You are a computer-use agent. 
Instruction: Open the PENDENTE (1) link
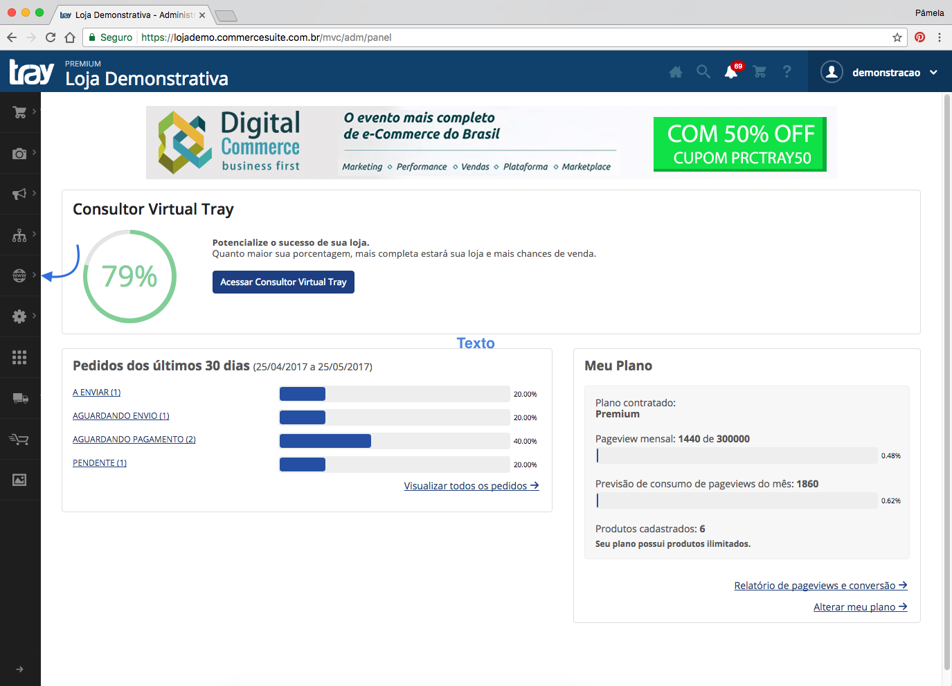[100, 463]
